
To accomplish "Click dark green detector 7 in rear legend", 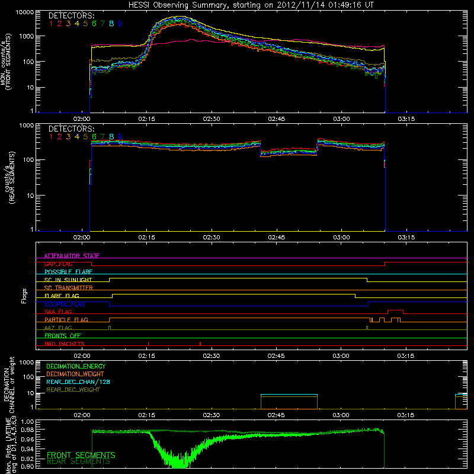I will 103,137.
